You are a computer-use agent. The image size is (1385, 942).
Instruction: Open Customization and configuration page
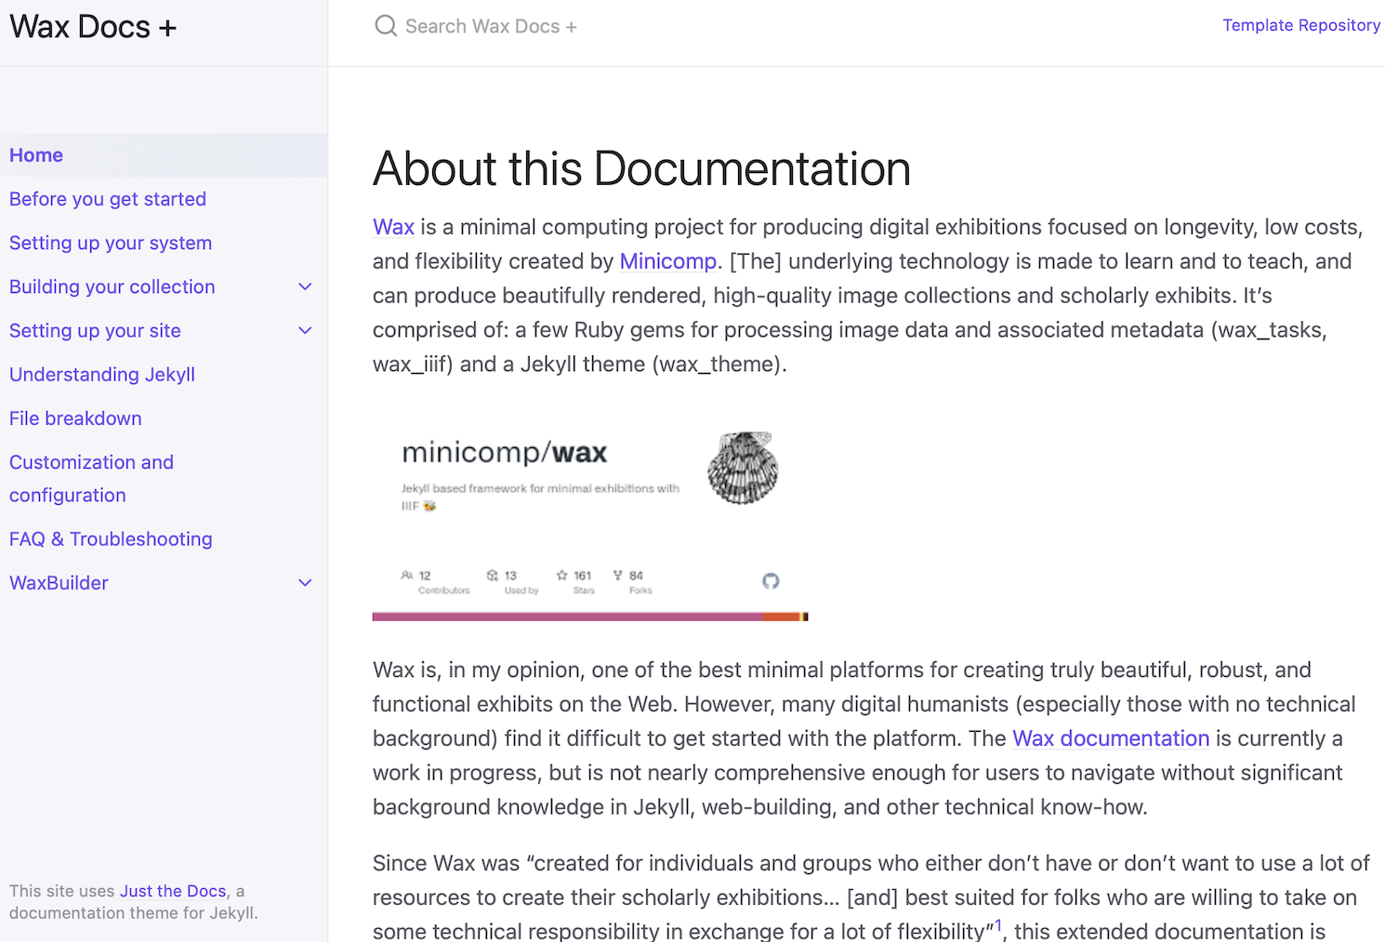(x=91, y=478)
